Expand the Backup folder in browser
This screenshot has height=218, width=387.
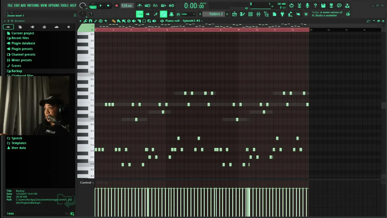point(17,71)
